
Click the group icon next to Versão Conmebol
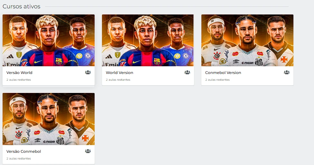[x=88, y=151]
